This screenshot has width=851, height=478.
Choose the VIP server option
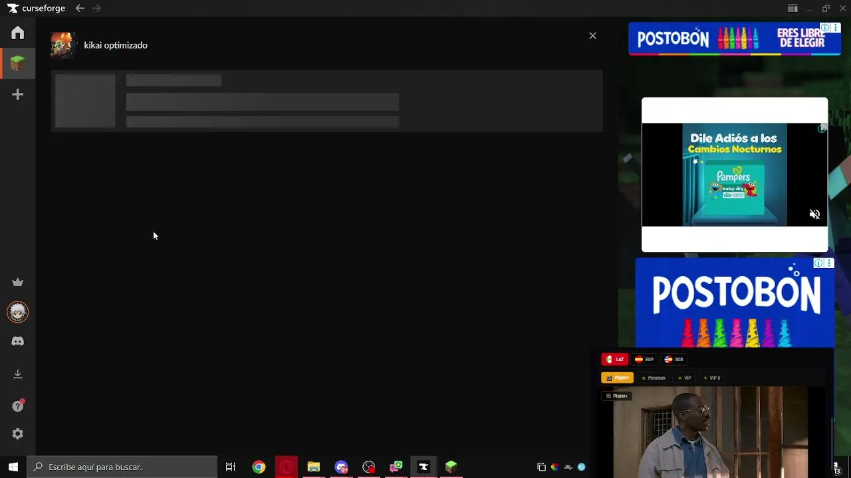click(x=684, y=378)
